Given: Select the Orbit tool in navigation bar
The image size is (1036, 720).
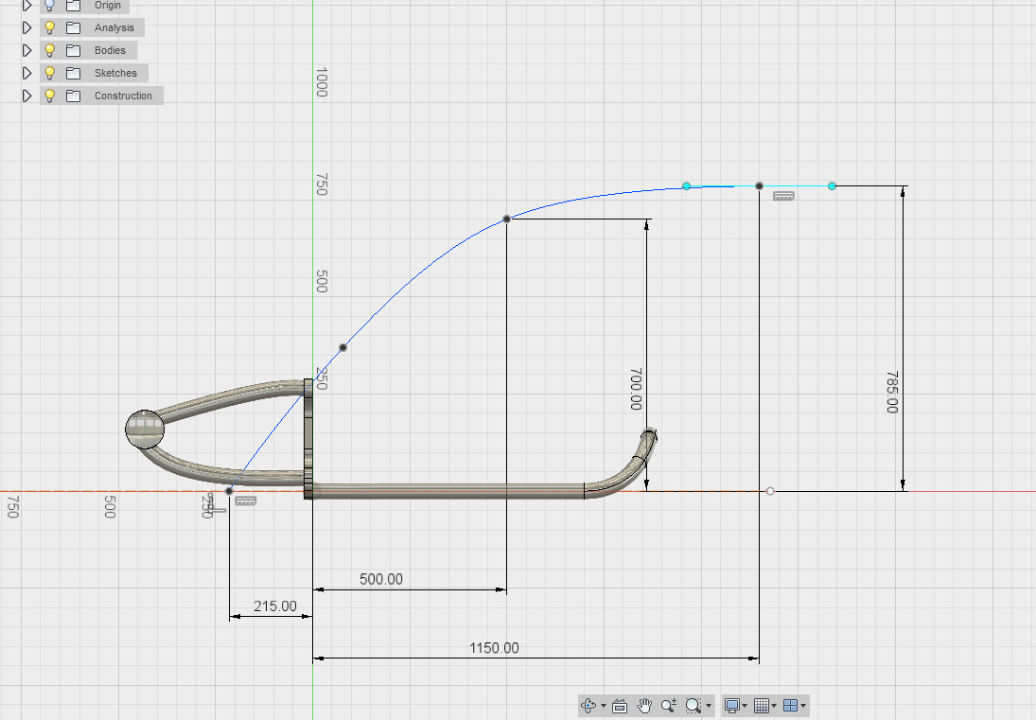Looking at the screenshot, I should [x=588, y=706].
